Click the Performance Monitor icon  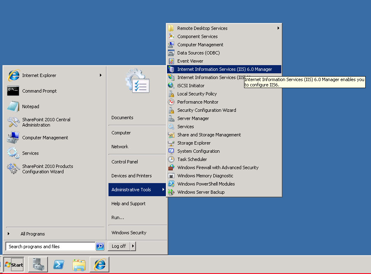(x=171, y=102)
